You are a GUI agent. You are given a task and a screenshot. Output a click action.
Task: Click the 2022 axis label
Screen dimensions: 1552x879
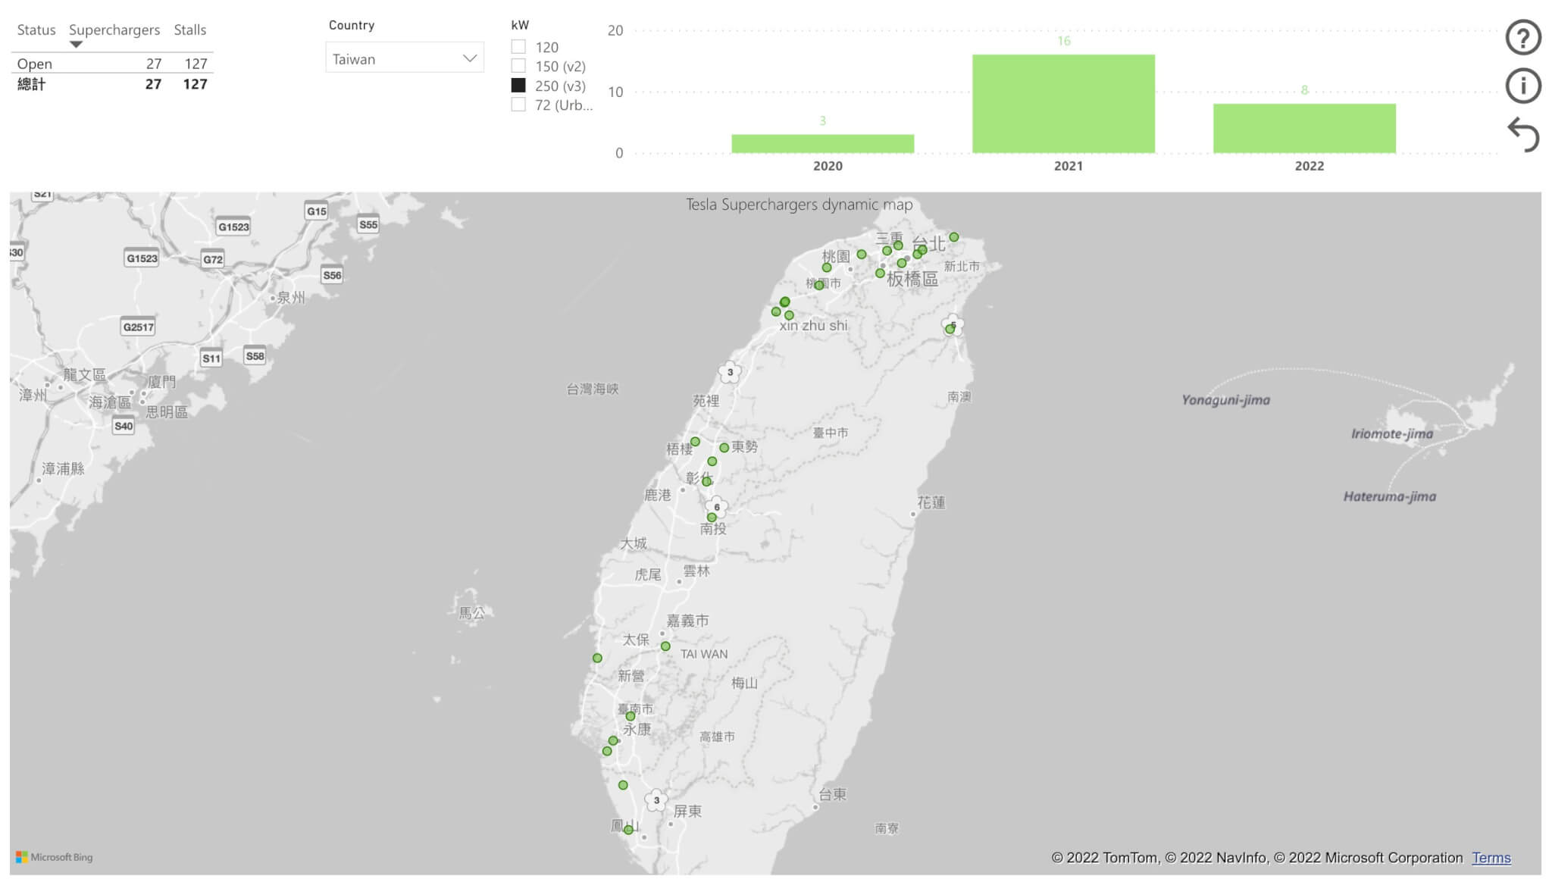[1309, 166]
